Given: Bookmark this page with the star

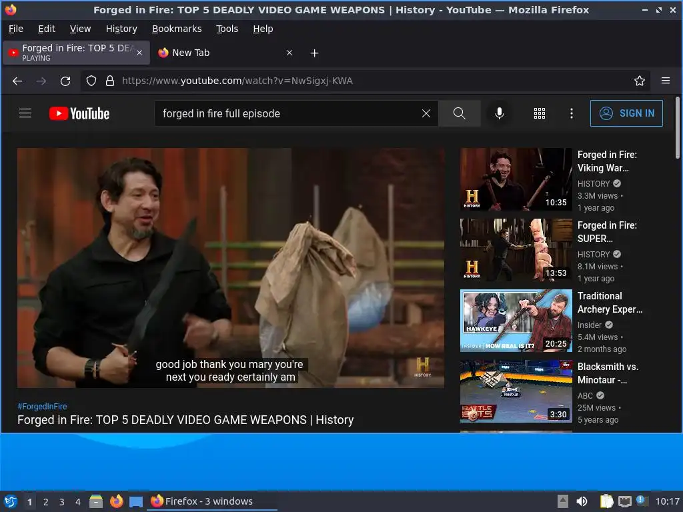Looking at the screenshot, I should (639, 81).
